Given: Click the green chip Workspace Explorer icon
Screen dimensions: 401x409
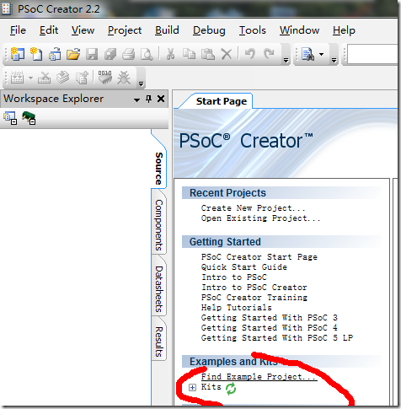Looking at the screenshot, I should (x=29, y=118).
